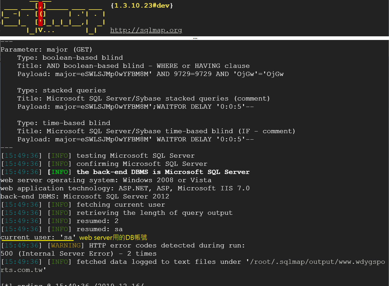Click the 'web server operating system' line
Screen dimensions: 389x286
pyautogui.click(x=106, y=180)
